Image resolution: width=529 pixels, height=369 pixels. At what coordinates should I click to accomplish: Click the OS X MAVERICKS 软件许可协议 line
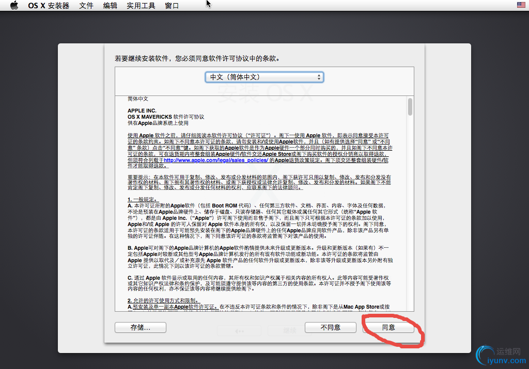[x=166, y=117]
